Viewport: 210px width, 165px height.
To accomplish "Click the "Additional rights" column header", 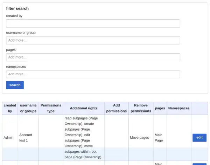I will 84,108.
